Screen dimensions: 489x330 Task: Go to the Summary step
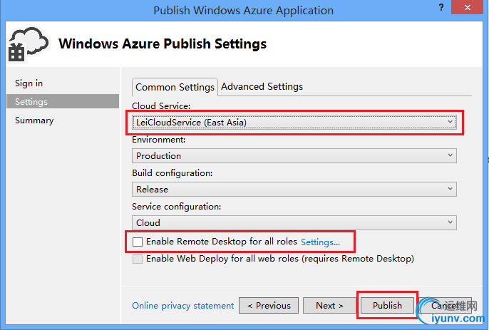[34, 120]
